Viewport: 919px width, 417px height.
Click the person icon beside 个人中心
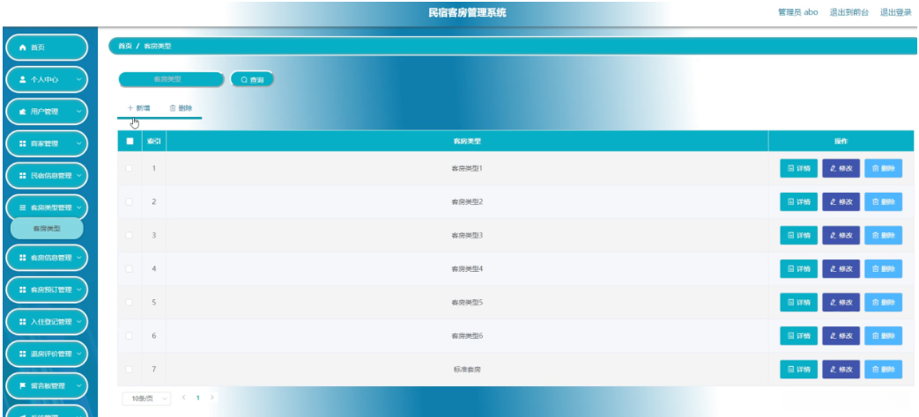23,79
